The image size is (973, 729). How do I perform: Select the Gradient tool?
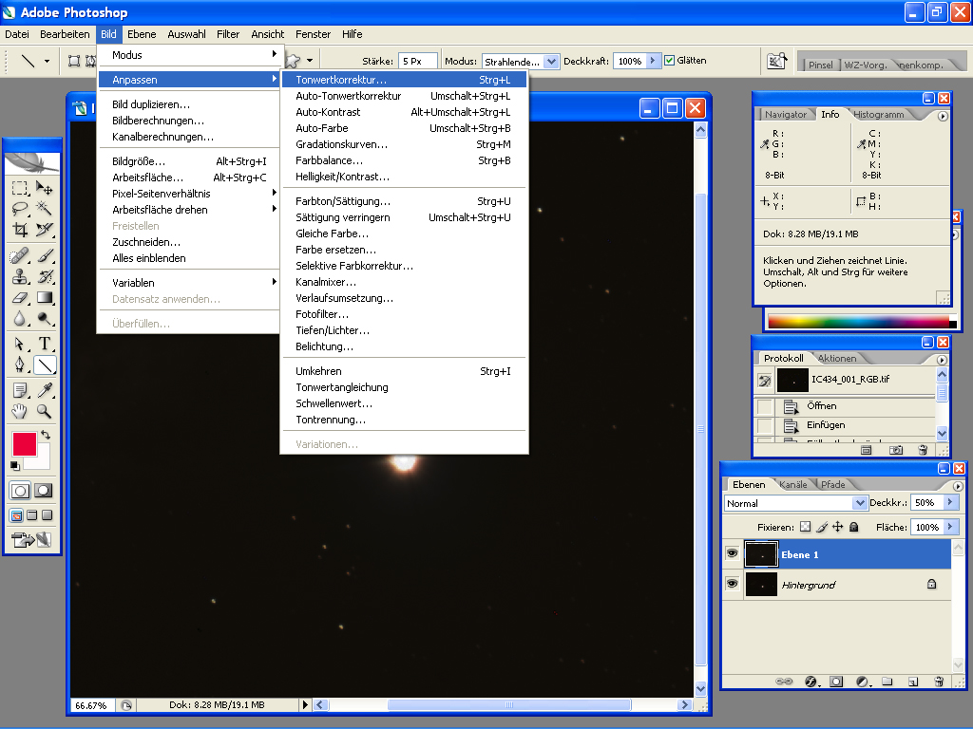(44, 297)
